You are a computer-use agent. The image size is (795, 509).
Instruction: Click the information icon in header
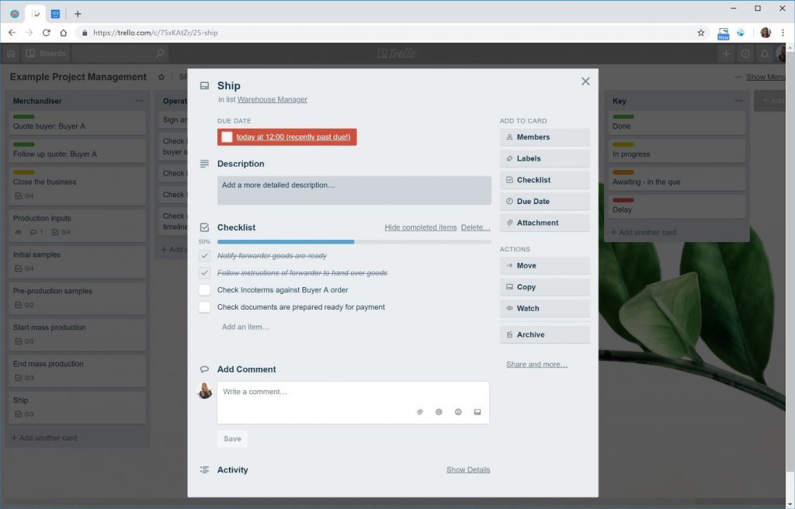tap(745, 54)
